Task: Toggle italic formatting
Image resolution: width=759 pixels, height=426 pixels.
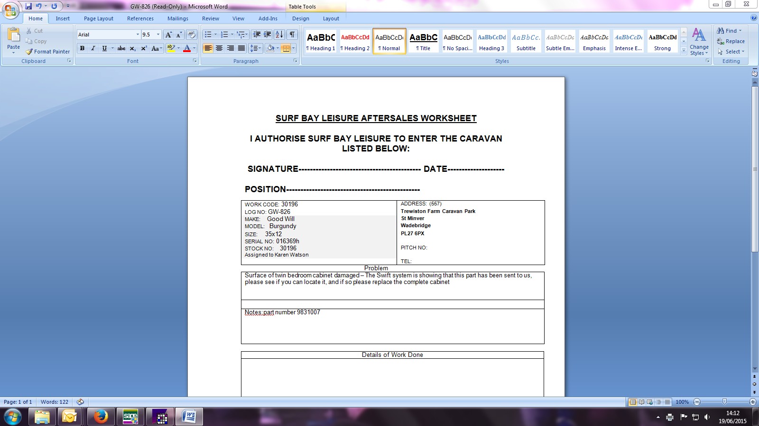Action: (93, 48)
